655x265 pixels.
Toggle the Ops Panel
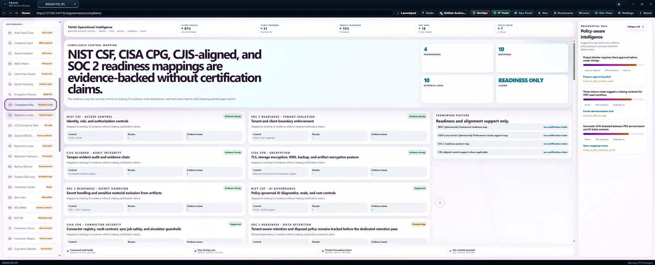[x=523, y=13]
